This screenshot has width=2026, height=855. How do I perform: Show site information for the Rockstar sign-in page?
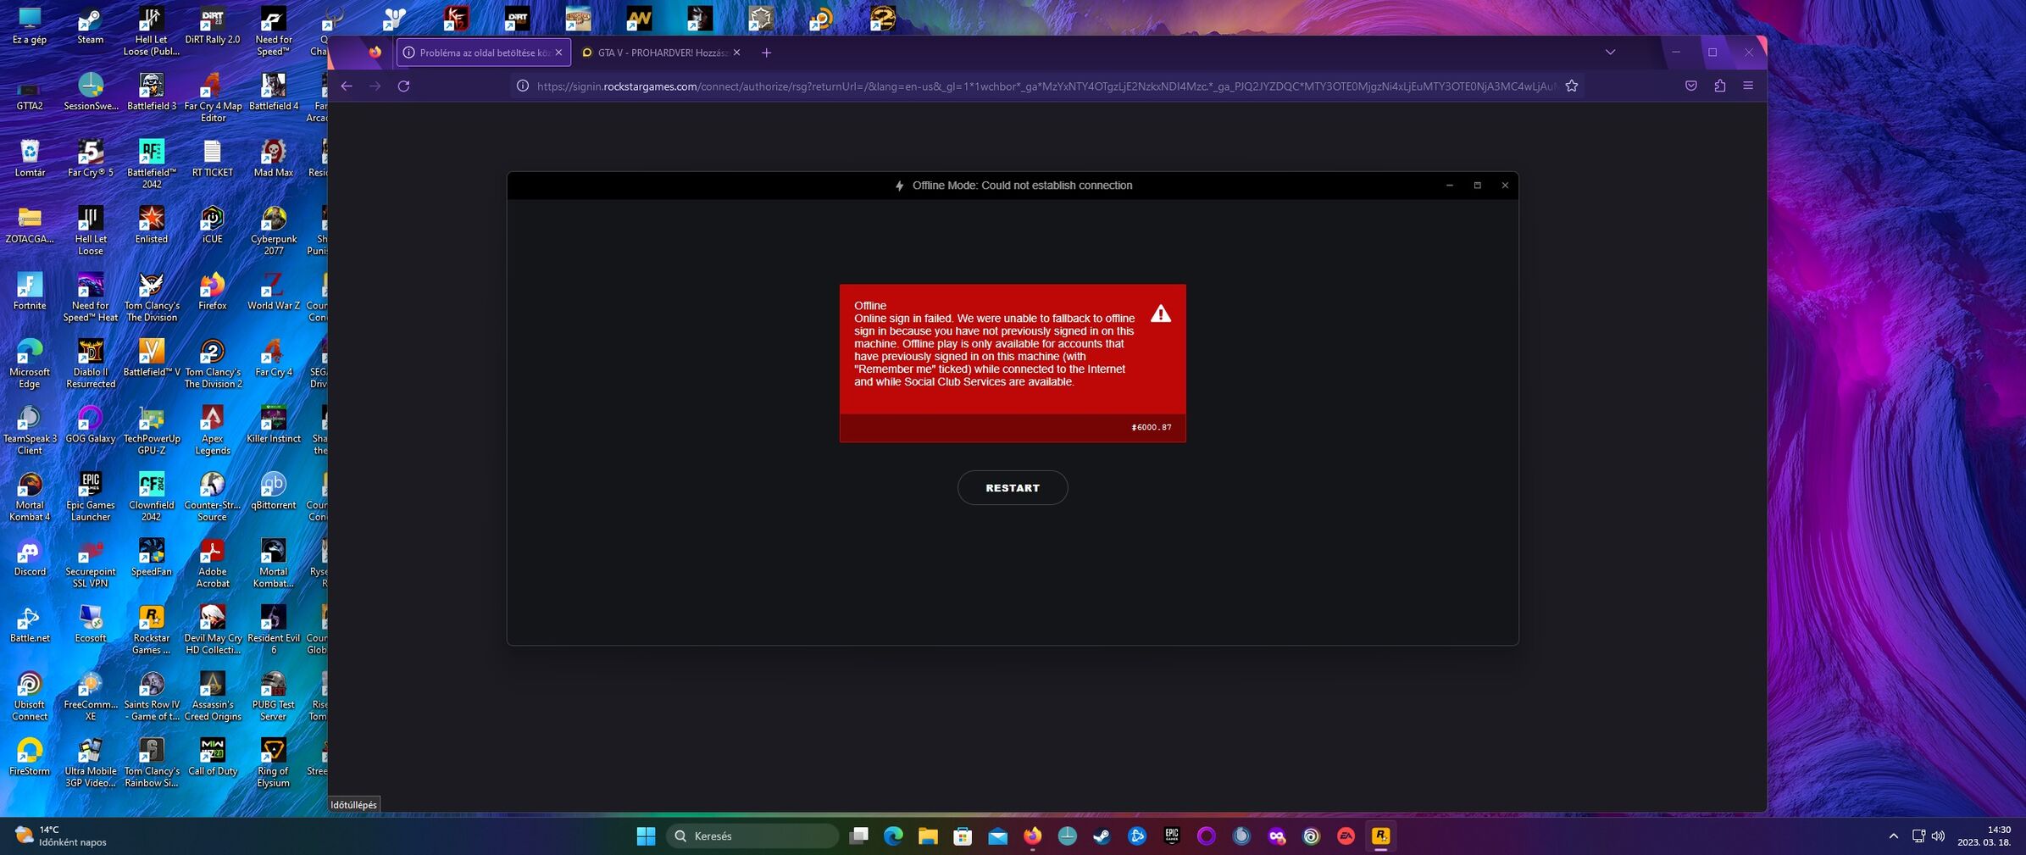point(523,86)
